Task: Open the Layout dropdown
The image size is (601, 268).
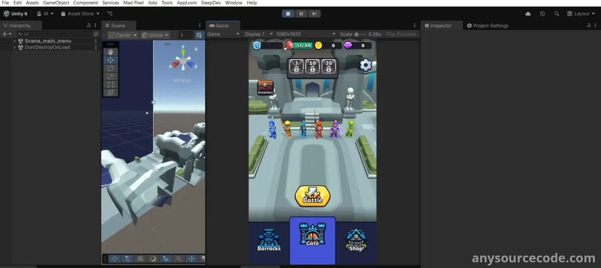Action: [x=581, y=14]
